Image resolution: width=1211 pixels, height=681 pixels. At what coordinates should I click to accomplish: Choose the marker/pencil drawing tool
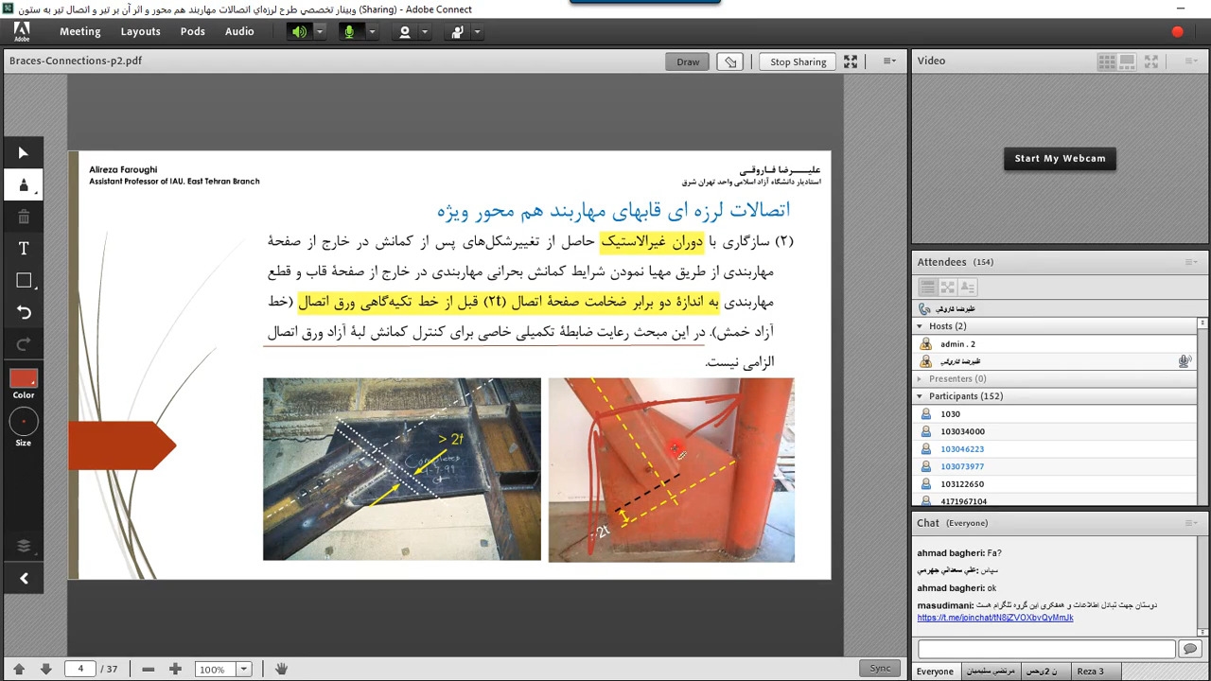24,185
